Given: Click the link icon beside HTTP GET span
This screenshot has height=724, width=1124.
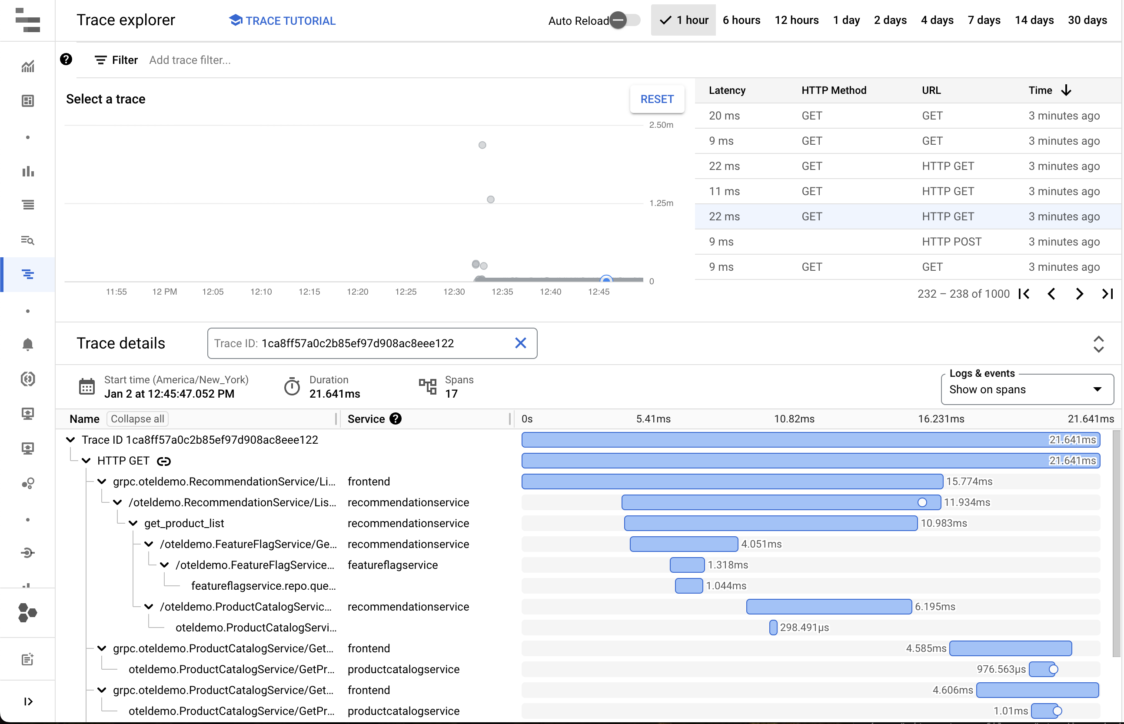Looking at the screenshot, I should coord(163,461).
